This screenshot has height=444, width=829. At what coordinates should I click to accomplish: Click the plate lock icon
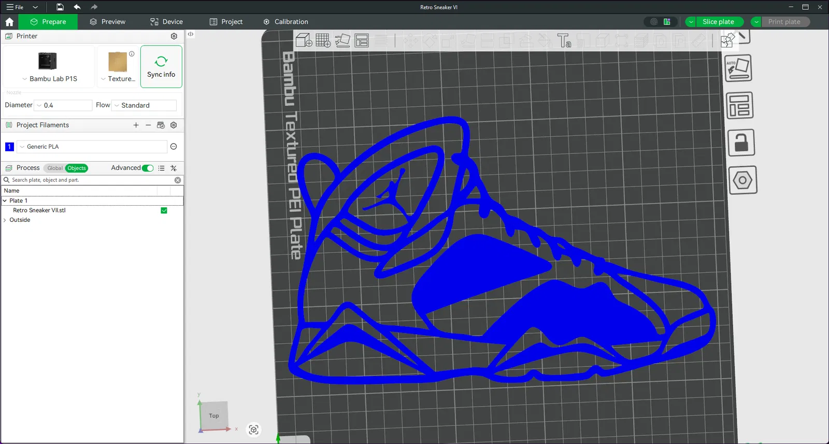click(741, 143)
